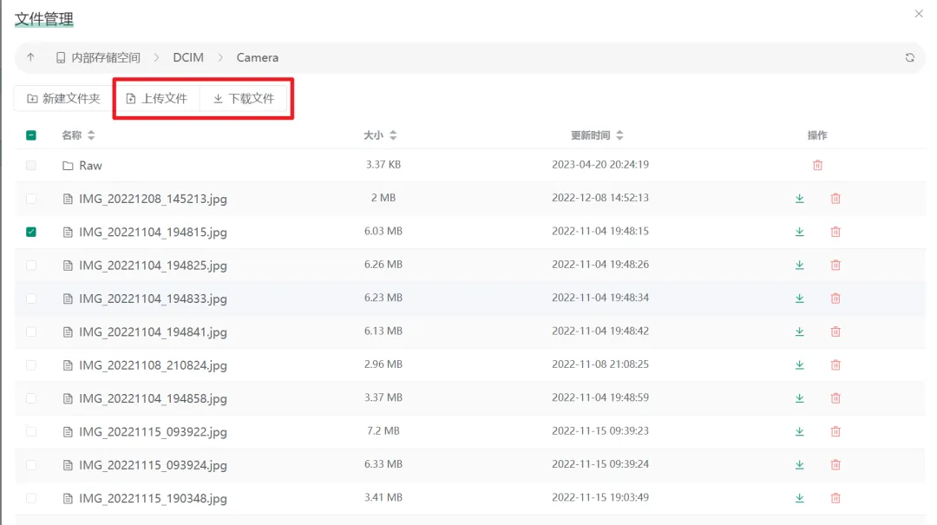Viewport: 937px width, 525px height.
Task: Delete the Raw folder using trash icon
Action: 817,165
